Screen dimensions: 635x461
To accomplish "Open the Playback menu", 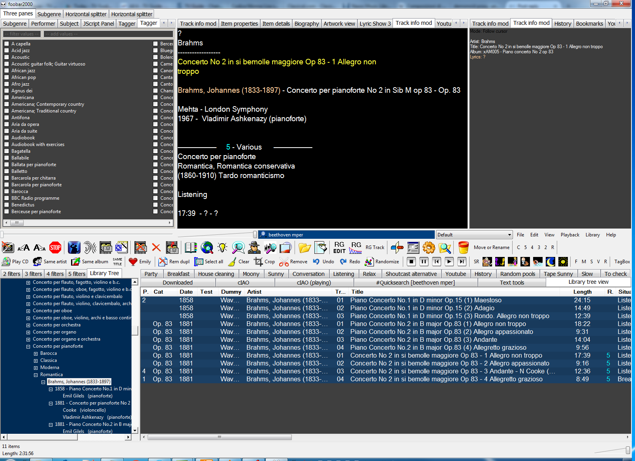I will coord(570,235).
